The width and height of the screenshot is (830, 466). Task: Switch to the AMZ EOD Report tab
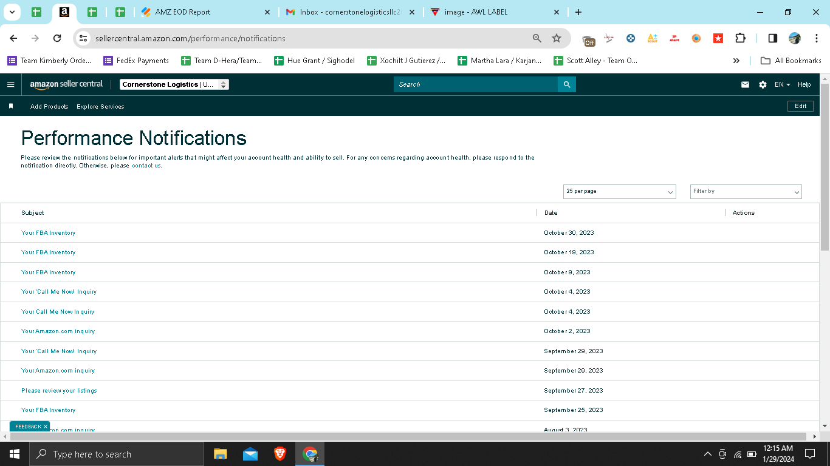click(x=205, y=12)
